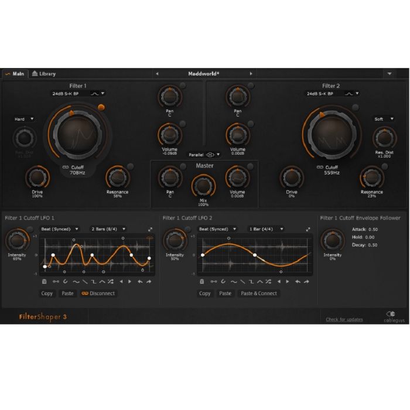This screenshot has height=410, width=410.
Task: Click the LFO 2 node-link snap icon
Action: pyautogui.click(x=214, y=281)
